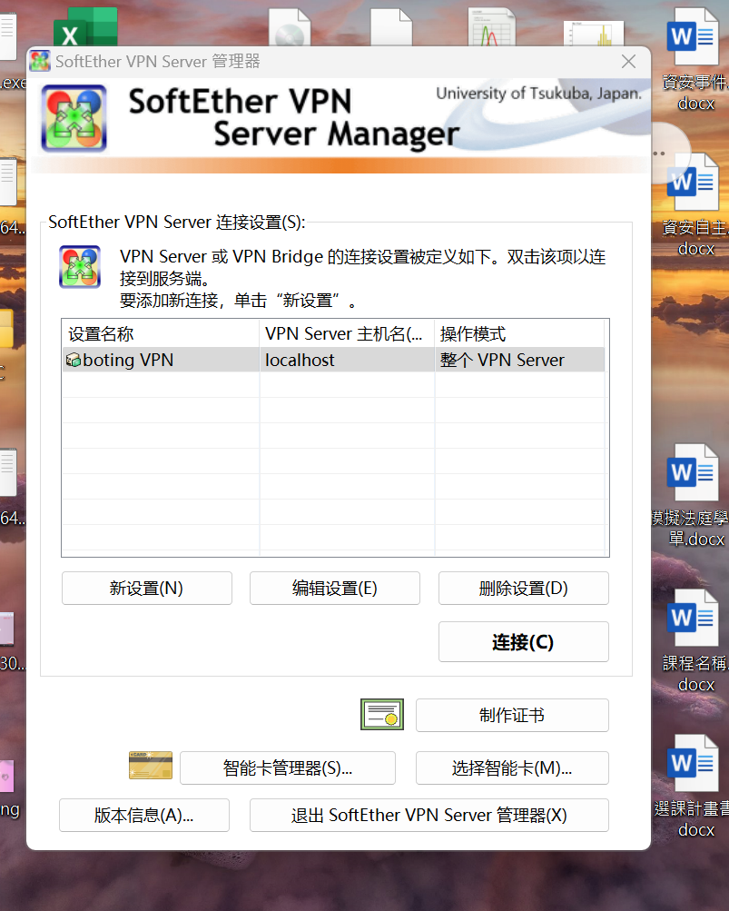
Task: Click 选择智能卡(M)... button
Action: (x=512, y=767)
